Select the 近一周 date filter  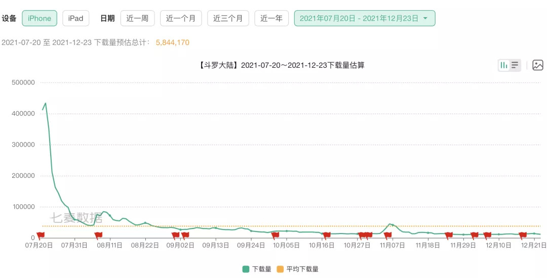point(137,18)
